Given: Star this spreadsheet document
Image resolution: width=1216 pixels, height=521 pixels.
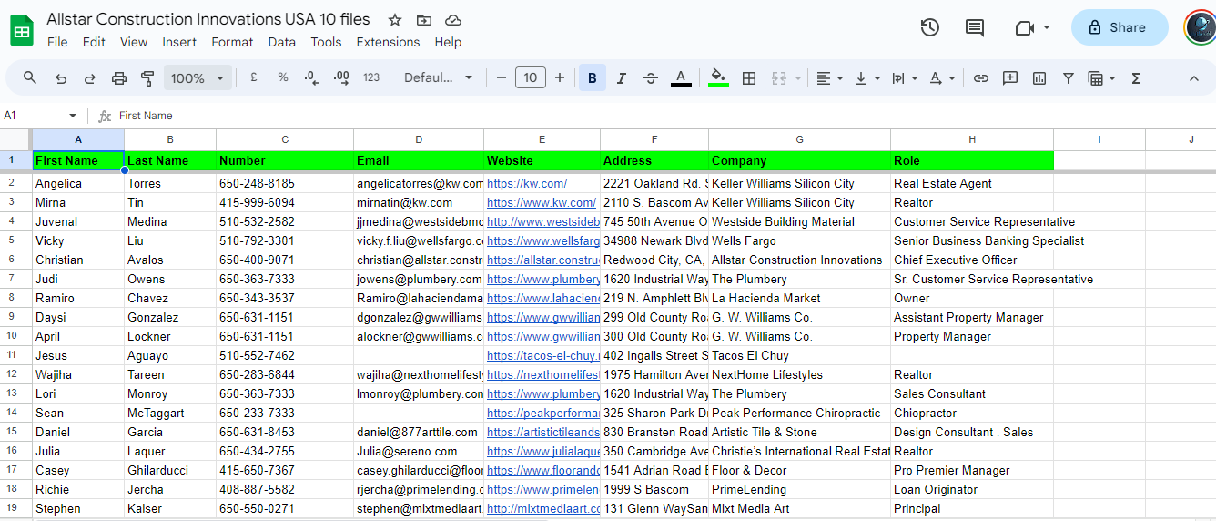Looking at the screenshot, I should coord(395,20).
